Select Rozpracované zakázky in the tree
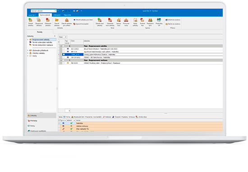248x172 pixels. (x=41, y=40)
